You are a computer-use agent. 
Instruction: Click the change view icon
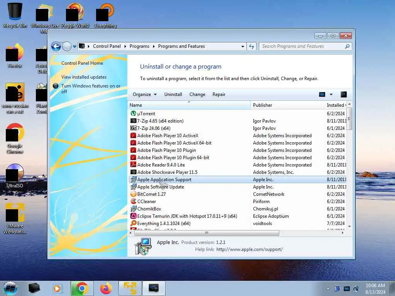coord(322,94)
